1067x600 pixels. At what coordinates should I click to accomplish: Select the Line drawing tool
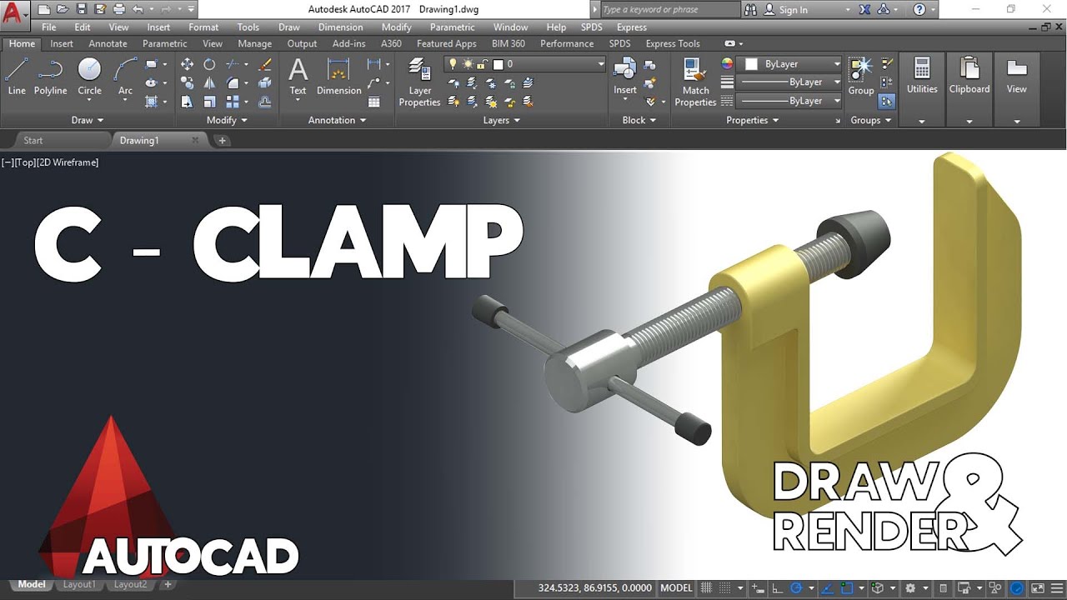(17, 76)
